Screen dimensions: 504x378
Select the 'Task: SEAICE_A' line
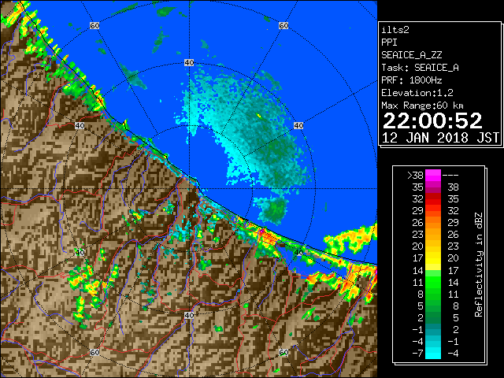click(420, 68)
